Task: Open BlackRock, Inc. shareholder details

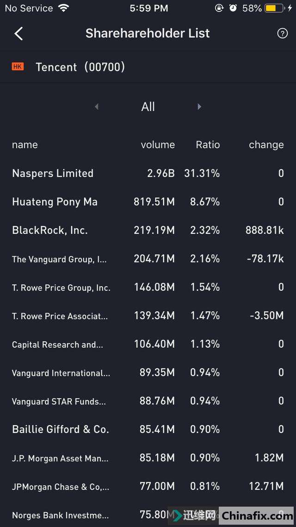Action: coord(50,230)
